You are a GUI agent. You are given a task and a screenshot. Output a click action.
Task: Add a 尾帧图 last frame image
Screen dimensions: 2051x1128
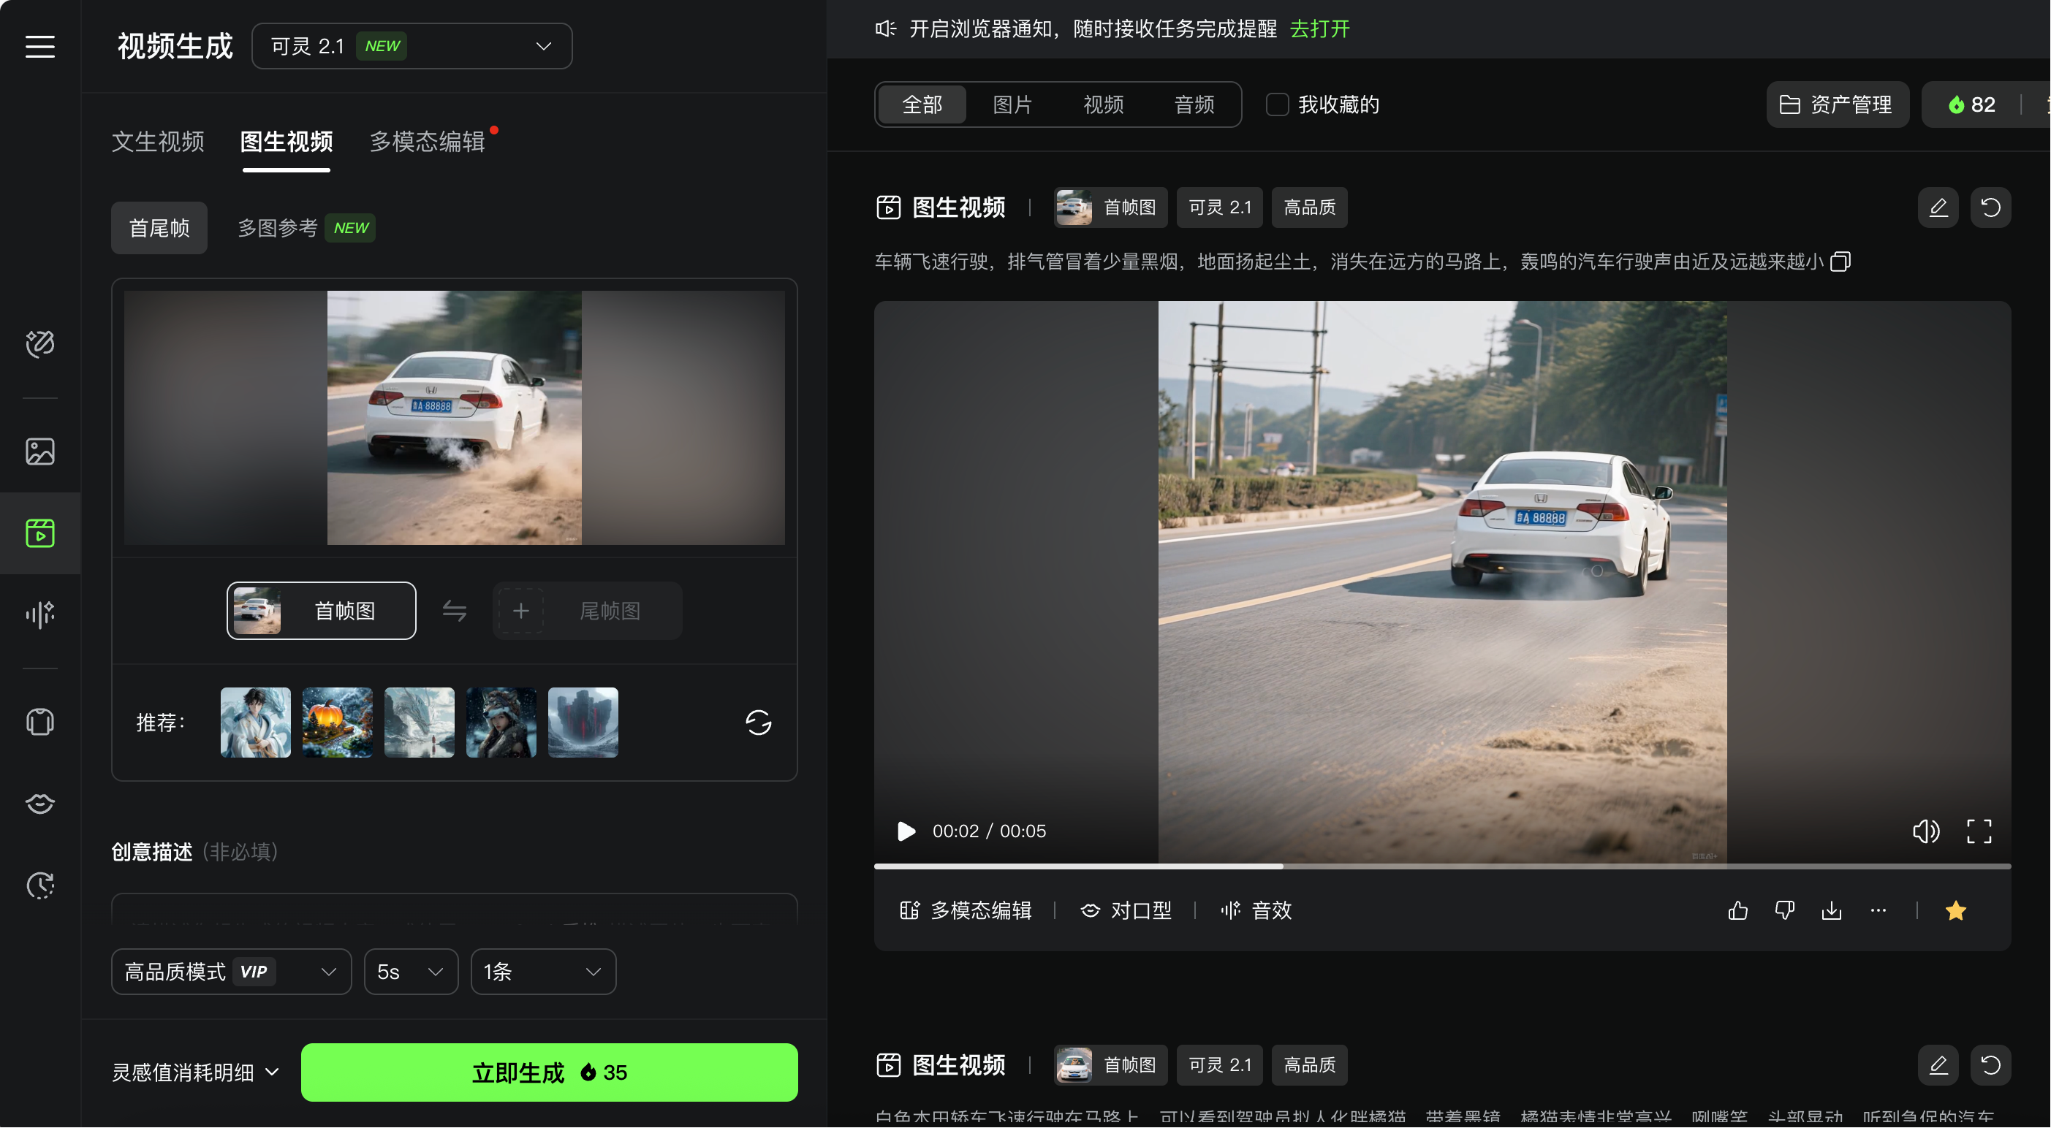click(588, 611)
